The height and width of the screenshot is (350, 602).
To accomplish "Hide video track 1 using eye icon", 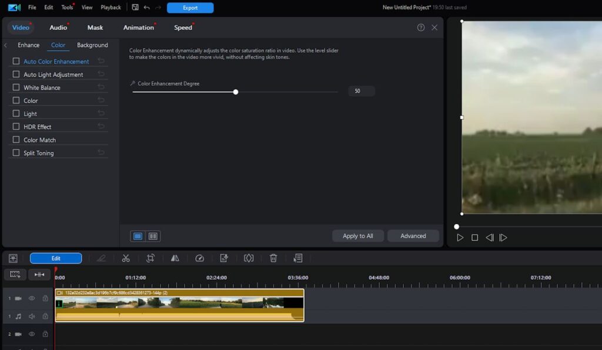I will pyautogui.click(x=32, y=298).
